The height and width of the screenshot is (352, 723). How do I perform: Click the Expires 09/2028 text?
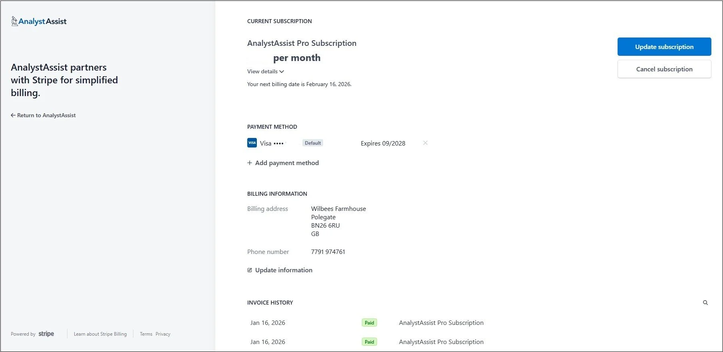(383, 143)
